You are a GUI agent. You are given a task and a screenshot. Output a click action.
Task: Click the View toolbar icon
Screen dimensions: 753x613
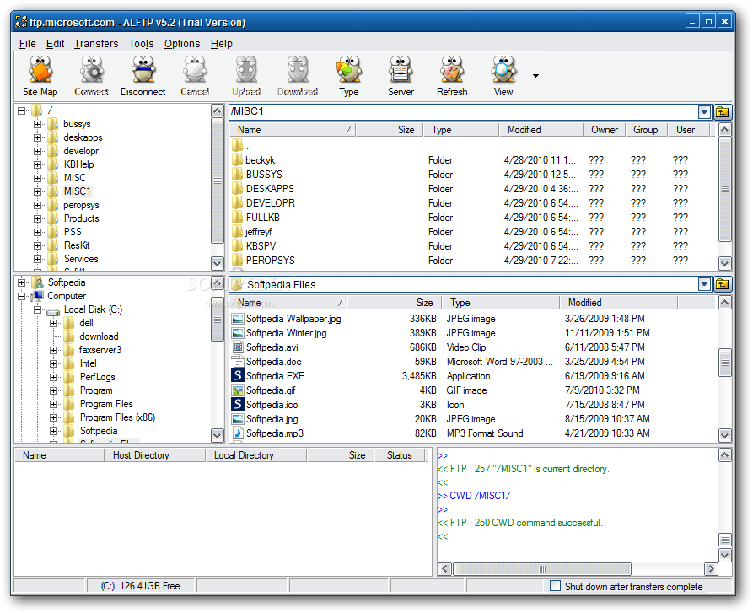tap(503, 76)
